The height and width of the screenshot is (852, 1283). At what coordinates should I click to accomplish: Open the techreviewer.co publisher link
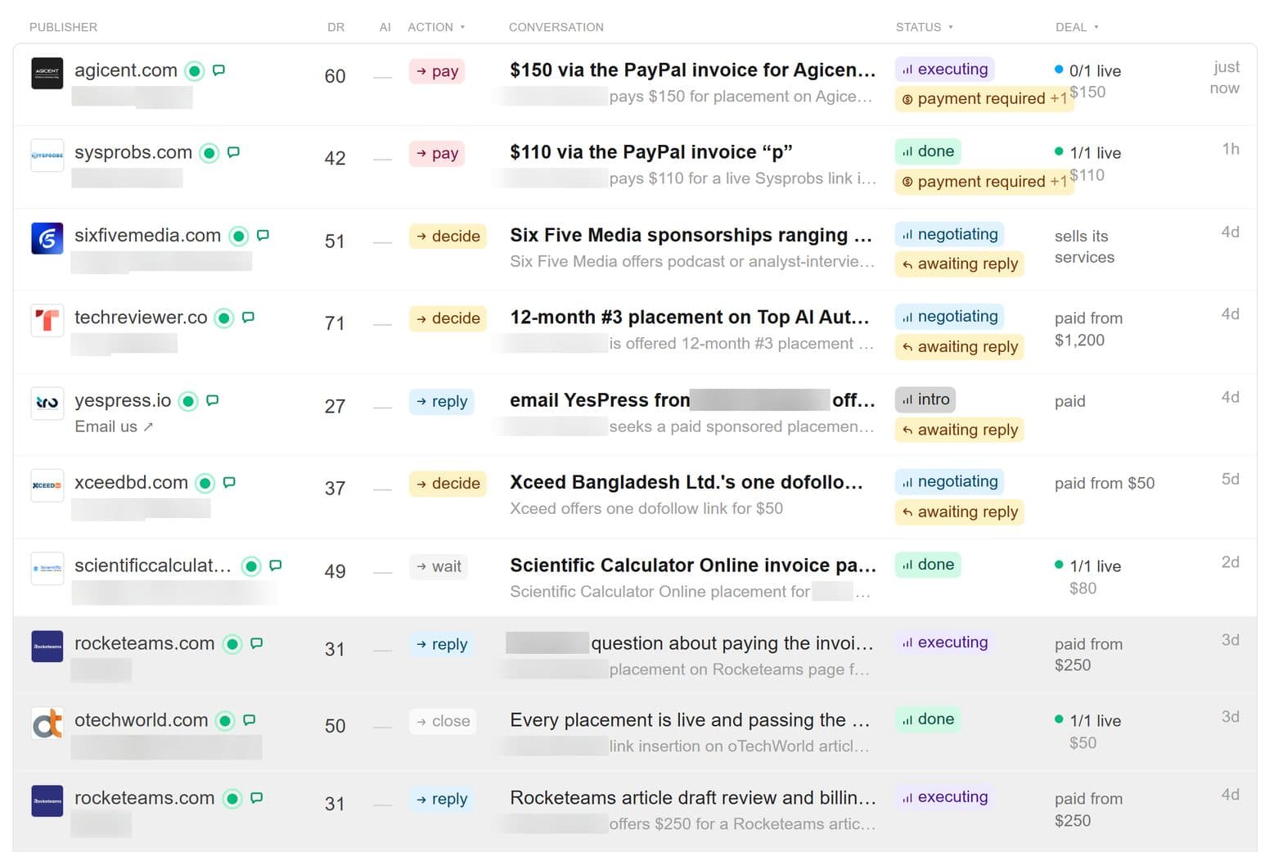[141, 318]
